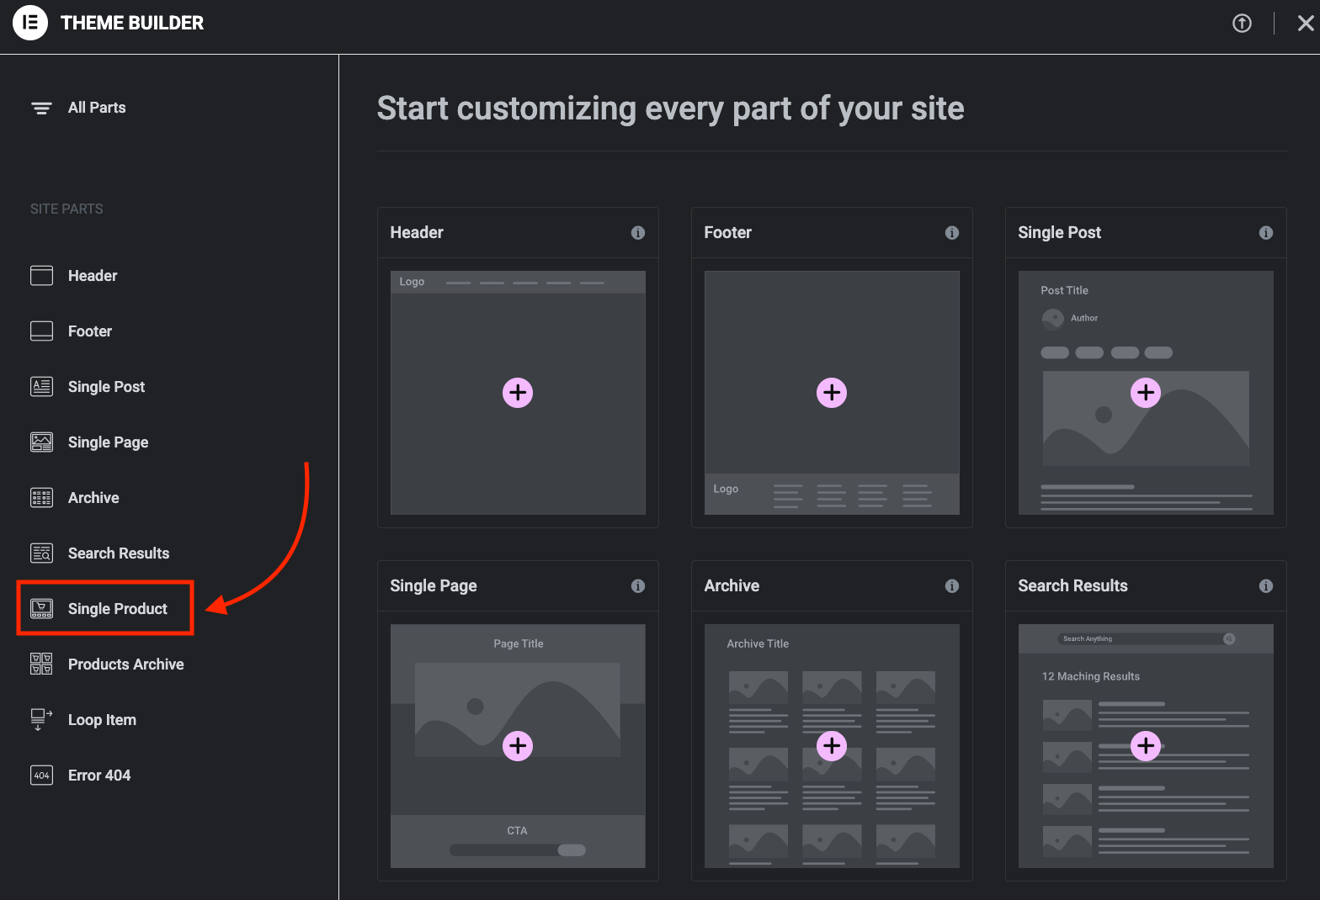Click the Single Page card title
Screen dimensions: 1320x900
pos(434,586)
